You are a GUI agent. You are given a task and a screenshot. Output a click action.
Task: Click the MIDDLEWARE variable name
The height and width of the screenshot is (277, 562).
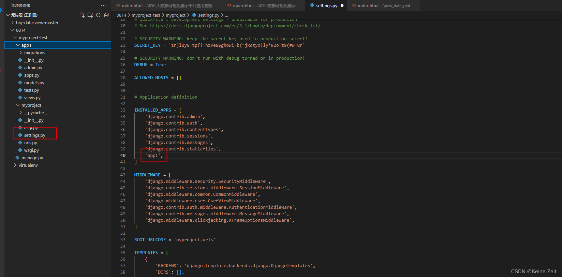pyautogui.click(x=147, y=175)
